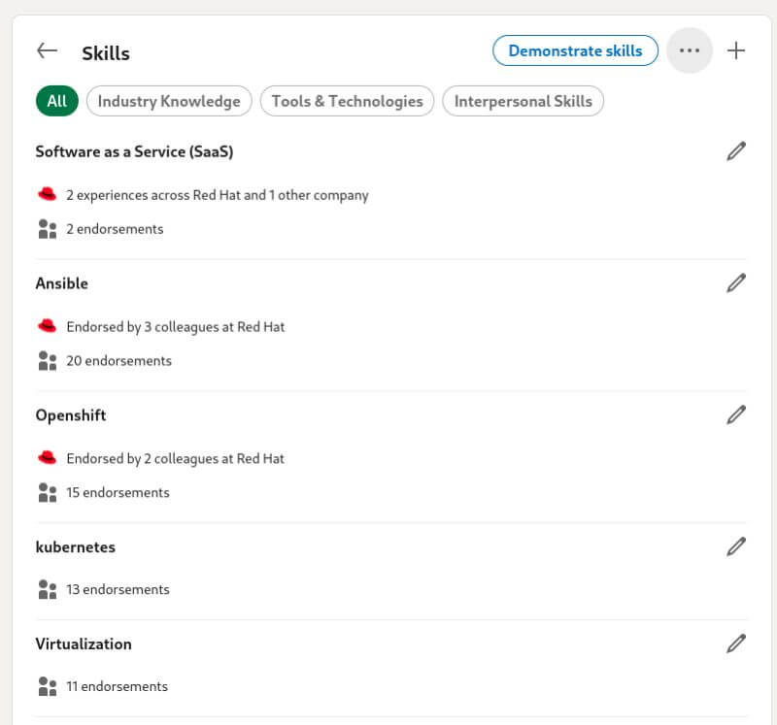Click the back arrow beside Skills

tap(47, 51)
